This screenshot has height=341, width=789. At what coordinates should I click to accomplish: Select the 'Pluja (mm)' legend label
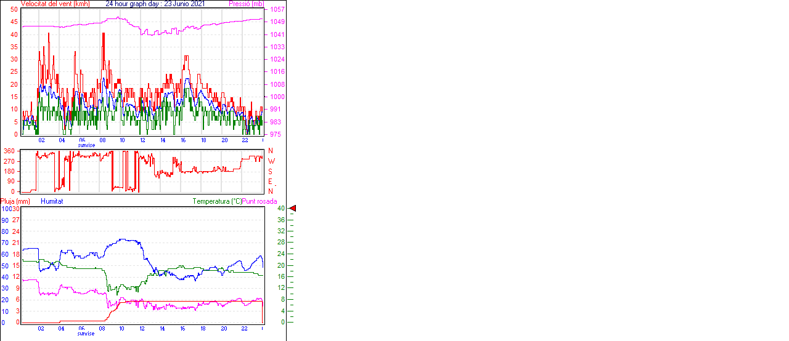15,201
